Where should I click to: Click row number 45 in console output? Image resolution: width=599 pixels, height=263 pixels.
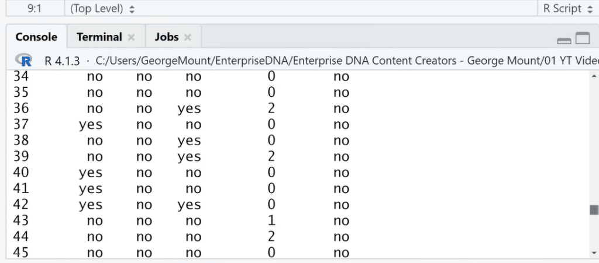click(x=21, y=253)
